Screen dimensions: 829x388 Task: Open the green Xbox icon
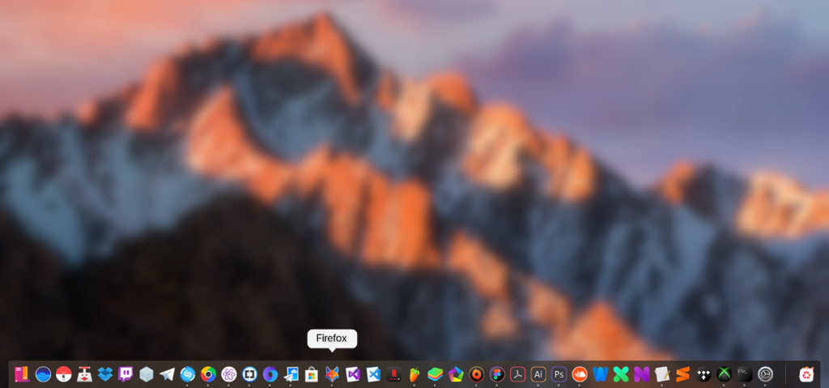point(724,374)
